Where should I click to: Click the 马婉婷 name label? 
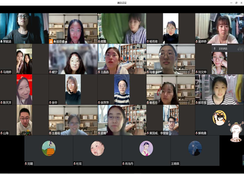click(x=7, y=72)
